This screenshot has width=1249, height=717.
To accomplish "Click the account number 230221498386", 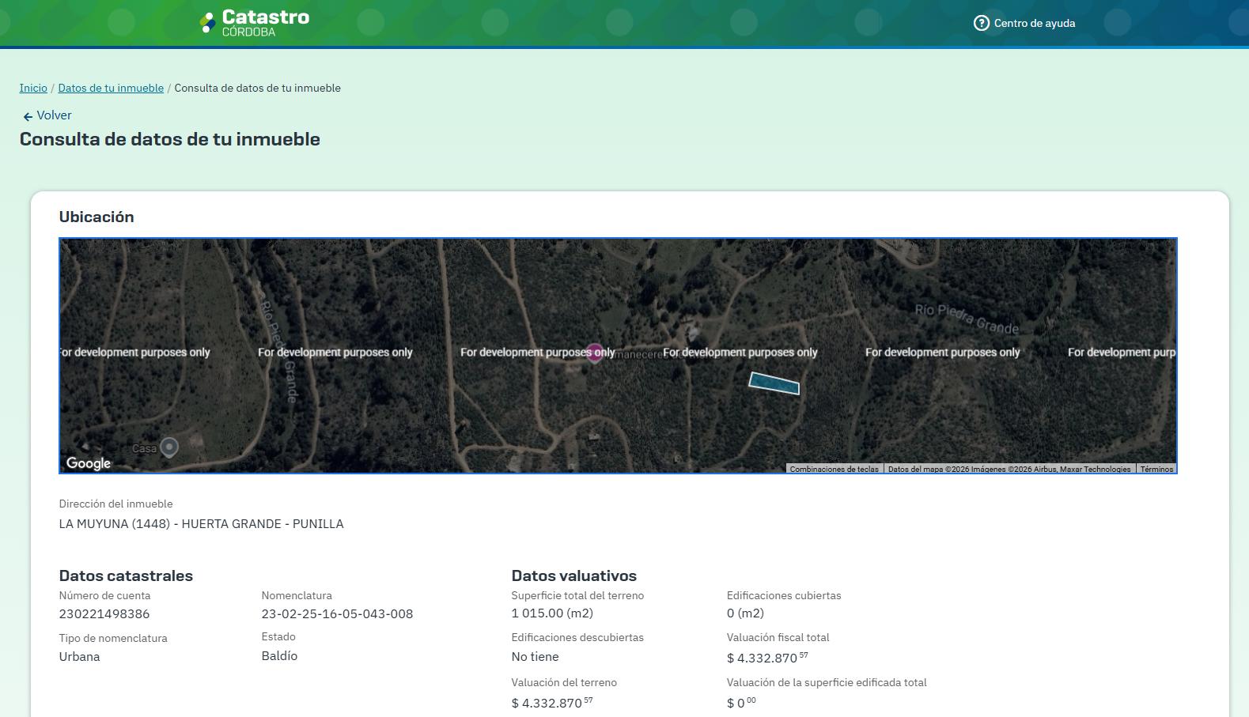I will tap(104, 613).
